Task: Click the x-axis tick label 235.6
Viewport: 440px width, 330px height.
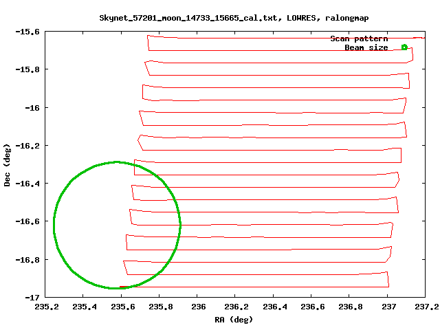Action: click(x=123, y=307)
